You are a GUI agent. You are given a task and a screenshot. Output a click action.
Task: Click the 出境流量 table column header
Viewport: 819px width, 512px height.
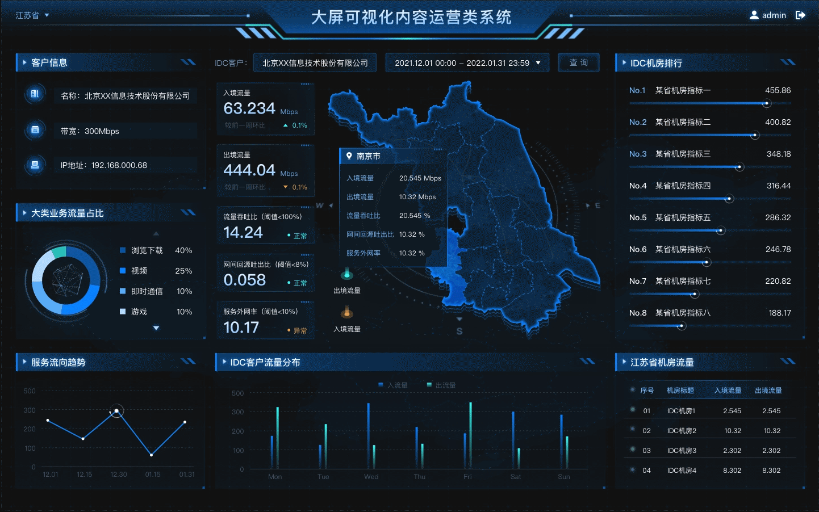coord(768,391)
